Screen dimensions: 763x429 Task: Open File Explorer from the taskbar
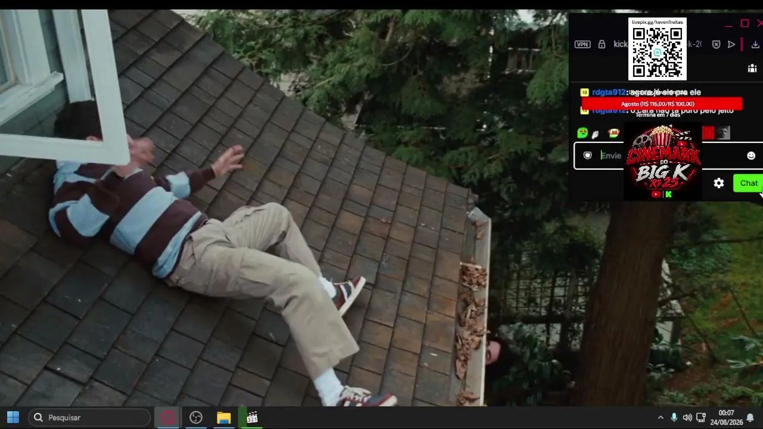point(224,418)
